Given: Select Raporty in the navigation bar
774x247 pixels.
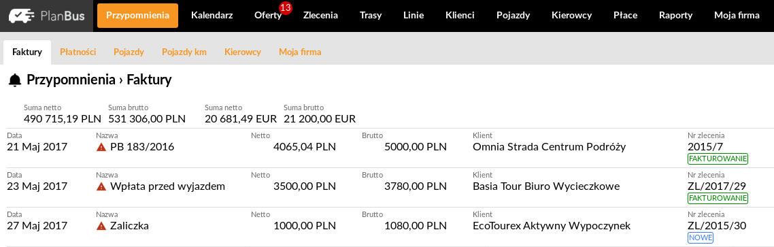Looking at the screenshot, I should [x=676, y=16].
